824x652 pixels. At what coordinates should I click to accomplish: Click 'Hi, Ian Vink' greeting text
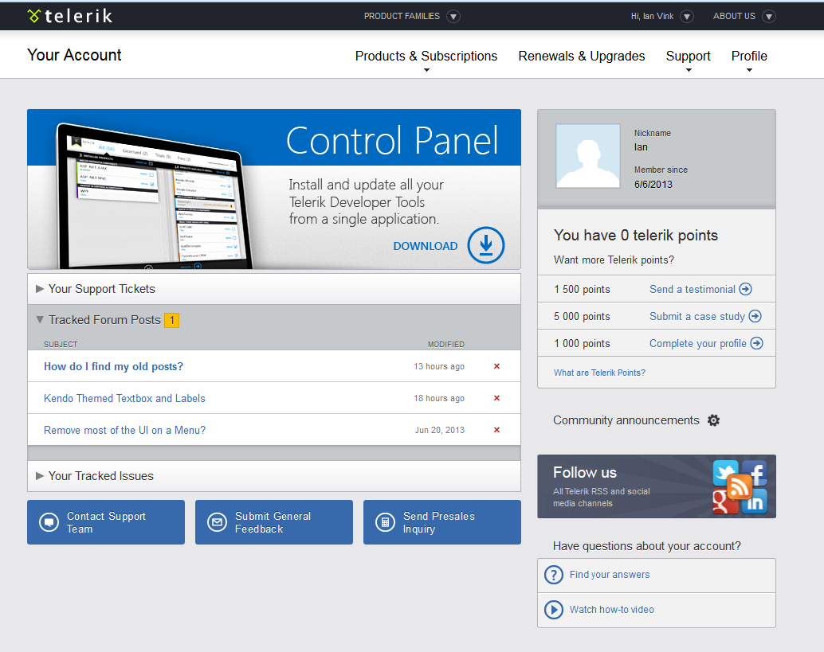tap(652, 16)
